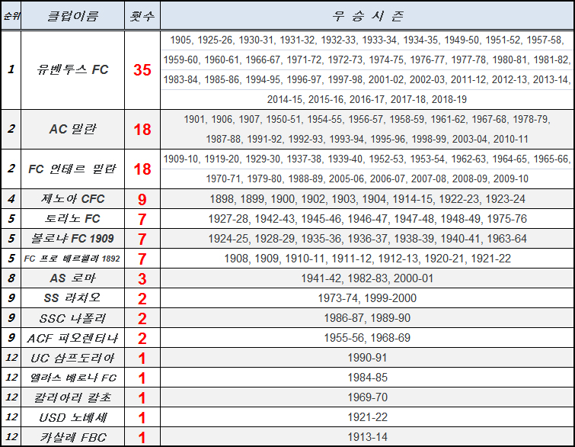Screen dimensions: 575x447
Task: Click the seasons cell reading 1955-56, 1968-69
Action: pyautogui.click(x=367, y=338)
